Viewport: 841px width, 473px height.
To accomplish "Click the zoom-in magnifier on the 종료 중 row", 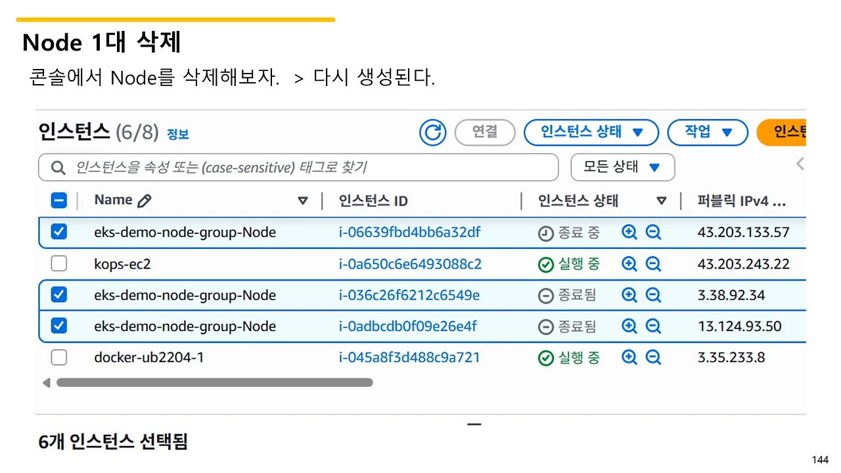I will tap(629, 232).
